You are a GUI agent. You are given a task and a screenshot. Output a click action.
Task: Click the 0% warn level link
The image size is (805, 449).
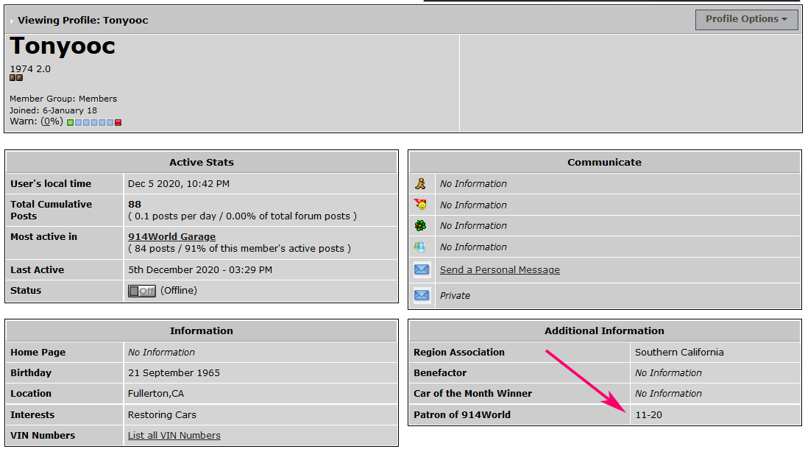pyautogui.click(x=52, y=121)
